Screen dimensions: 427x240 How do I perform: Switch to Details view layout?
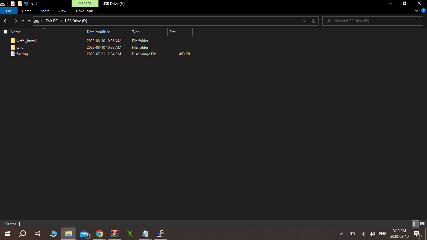point(415,224)
